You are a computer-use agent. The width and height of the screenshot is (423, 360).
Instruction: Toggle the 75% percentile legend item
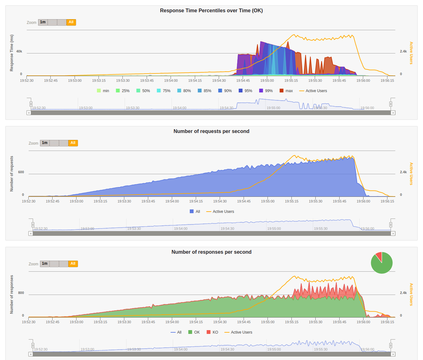point(164,91)
